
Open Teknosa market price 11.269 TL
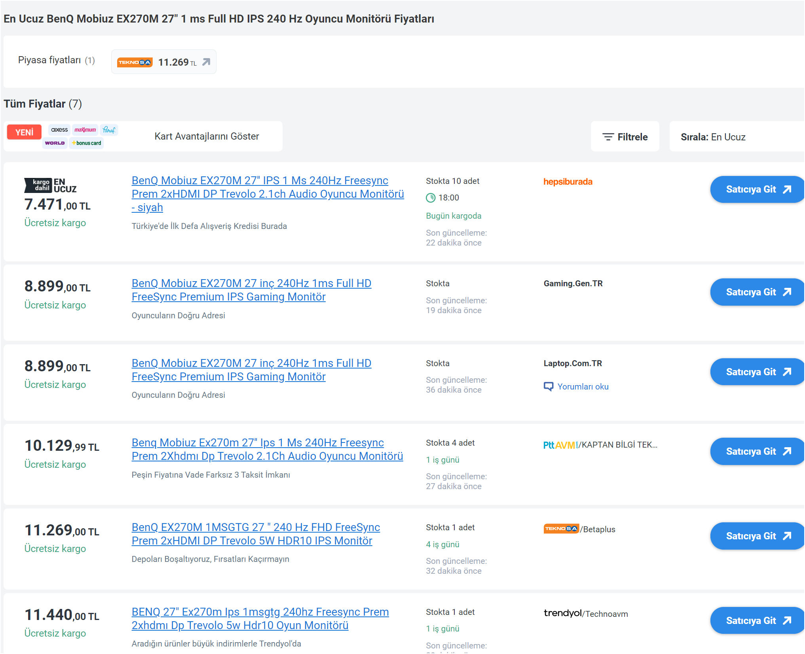[163, 62]
